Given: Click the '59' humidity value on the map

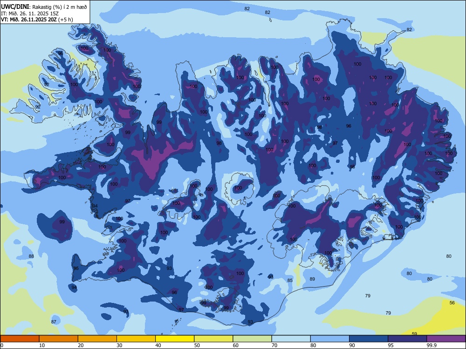Looking at the screenshot, I should 414,334.
